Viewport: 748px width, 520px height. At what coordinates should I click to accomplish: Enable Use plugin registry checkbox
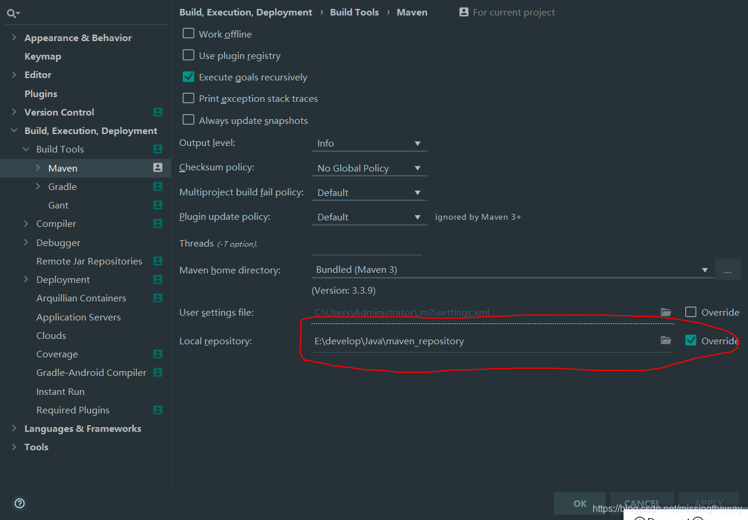[188, 55]
